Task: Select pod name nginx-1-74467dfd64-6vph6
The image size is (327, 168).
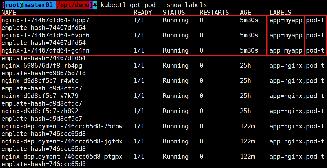Action: click(x=45, y=35)
